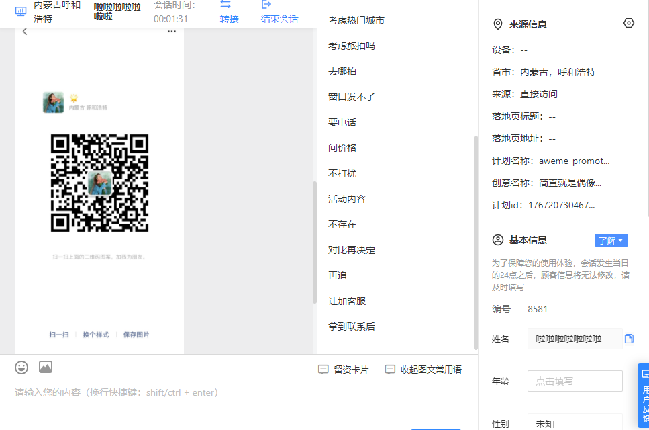Screen dimensions: 649x430
Task: Click the 来源: 直接访问 row
Action: click(524, 95)
